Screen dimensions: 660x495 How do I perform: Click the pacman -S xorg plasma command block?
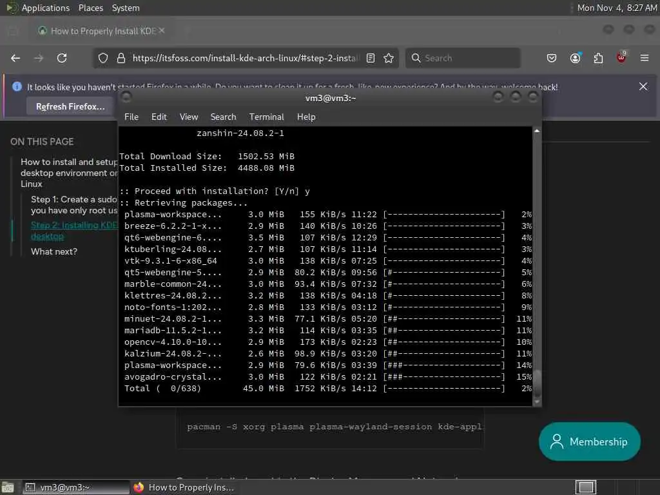click(330, 427)
